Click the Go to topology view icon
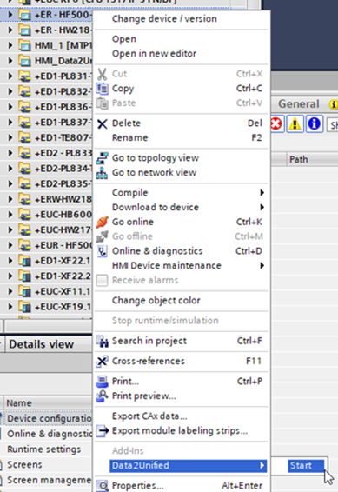This screenshot has width=338, height=492. click(x=102, y=158)
